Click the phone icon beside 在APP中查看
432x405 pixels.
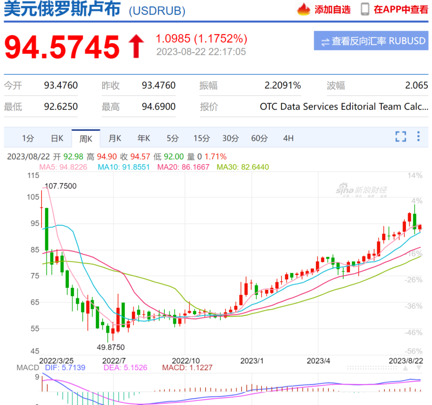[365, 9]
